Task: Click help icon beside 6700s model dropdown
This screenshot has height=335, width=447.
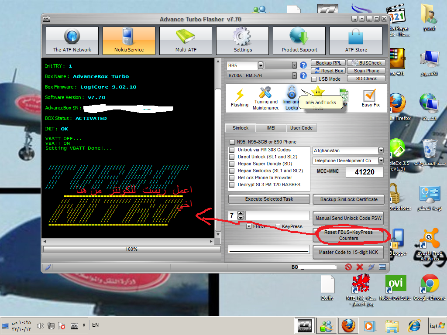Action: (303, 75)
